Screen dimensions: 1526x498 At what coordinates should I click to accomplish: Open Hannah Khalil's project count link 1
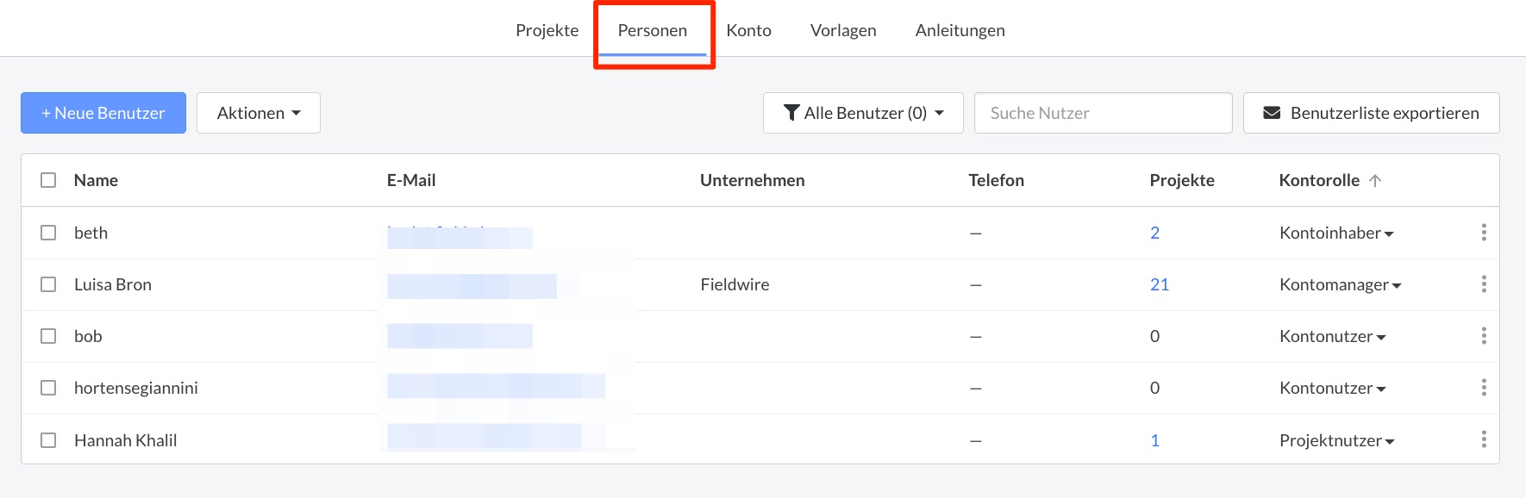pyautogui.click(x=1155, y=440)
